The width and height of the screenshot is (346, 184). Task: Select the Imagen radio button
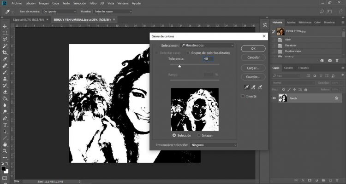coord(199,135)
